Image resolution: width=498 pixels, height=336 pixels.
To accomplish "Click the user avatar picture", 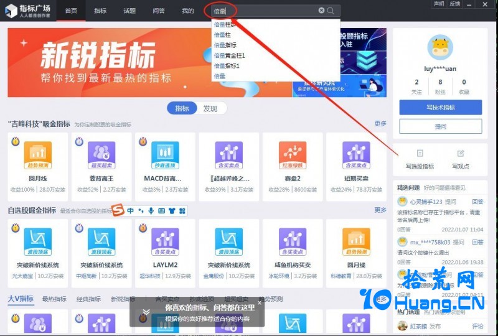I will click(x=440, y=47).
